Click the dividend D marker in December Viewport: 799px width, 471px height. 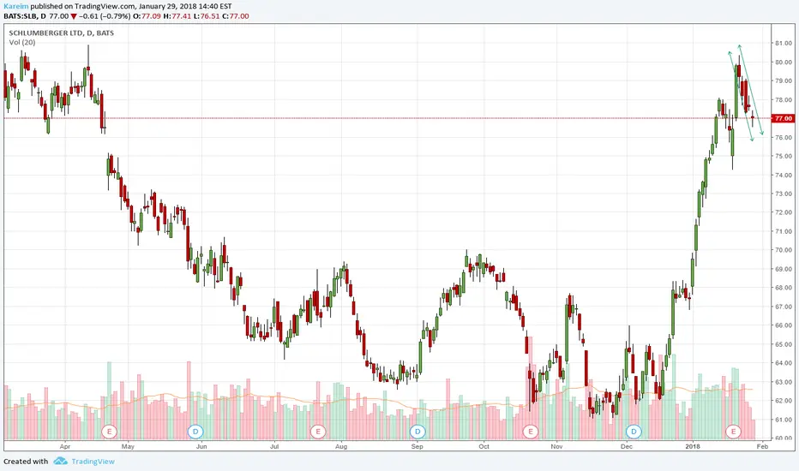tap(634, 432)
